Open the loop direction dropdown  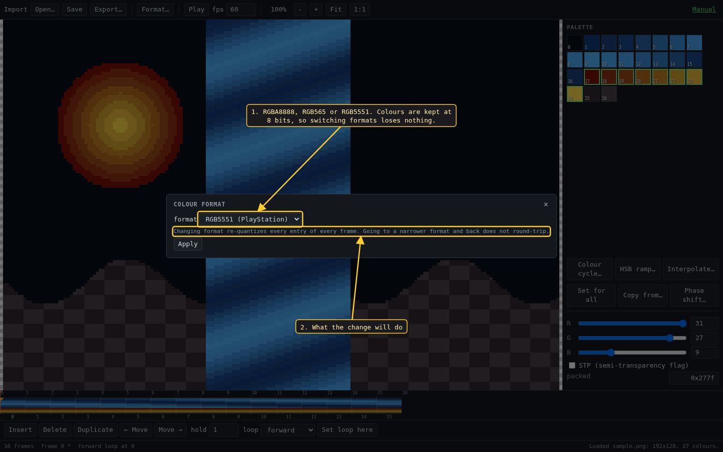point(288,430)
